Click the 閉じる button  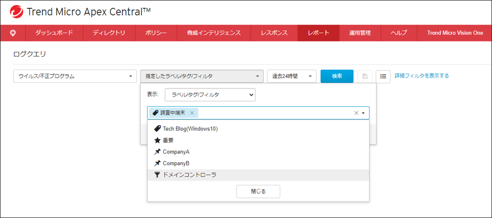pos(258,191)
